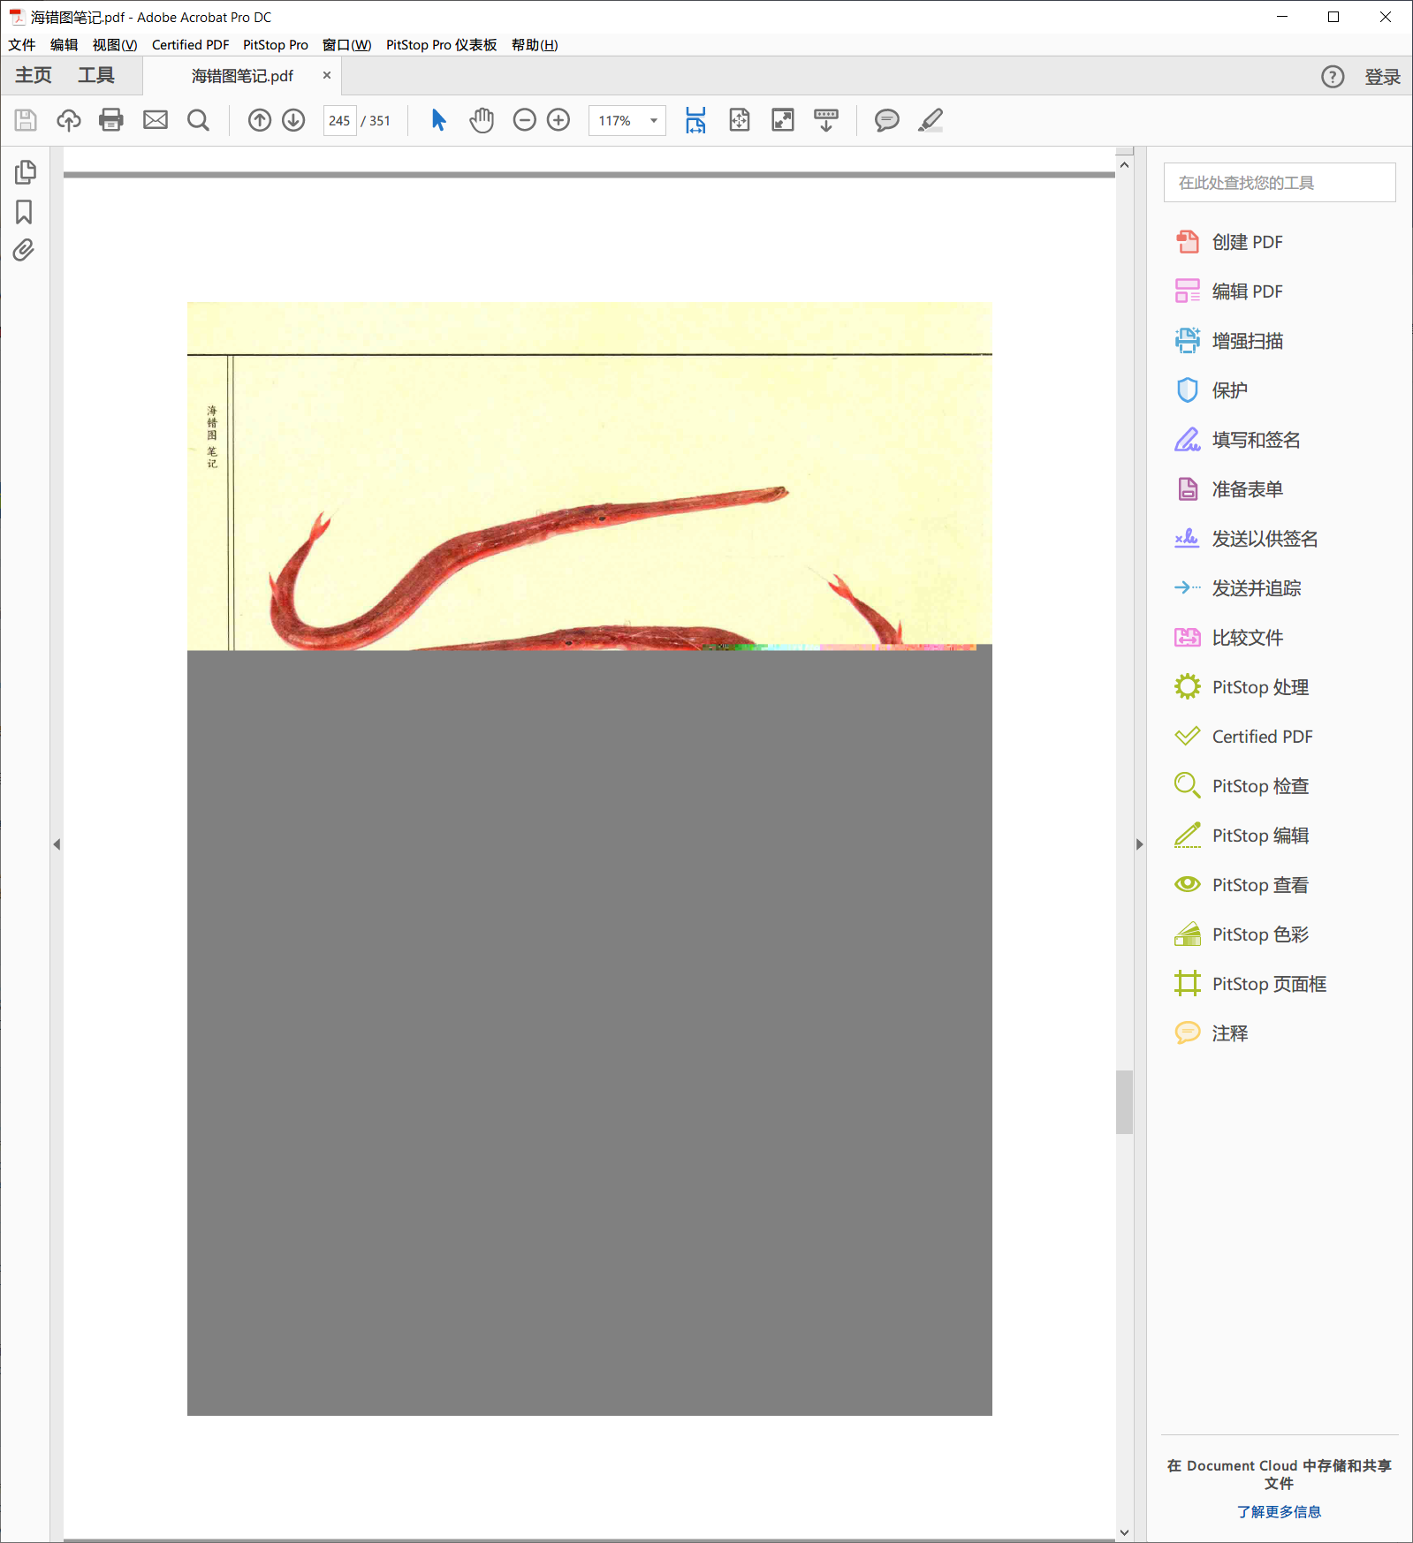Send file by email envelope icon

pyautogui.click(x=156, y=120)
